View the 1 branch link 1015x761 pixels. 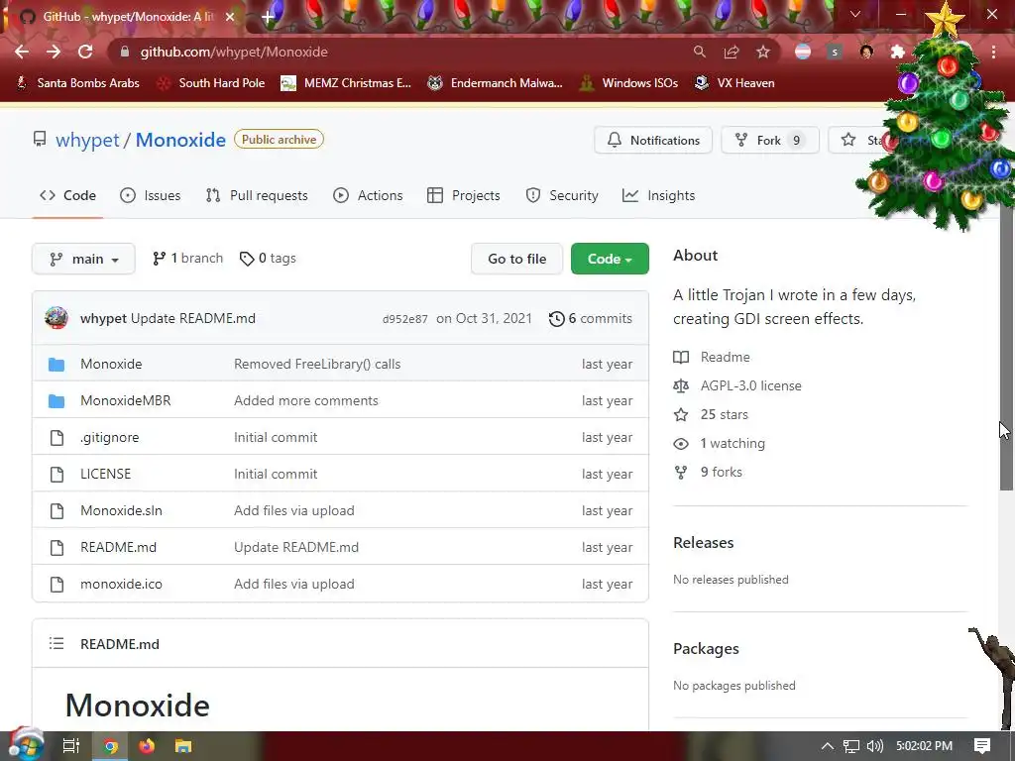187,259
